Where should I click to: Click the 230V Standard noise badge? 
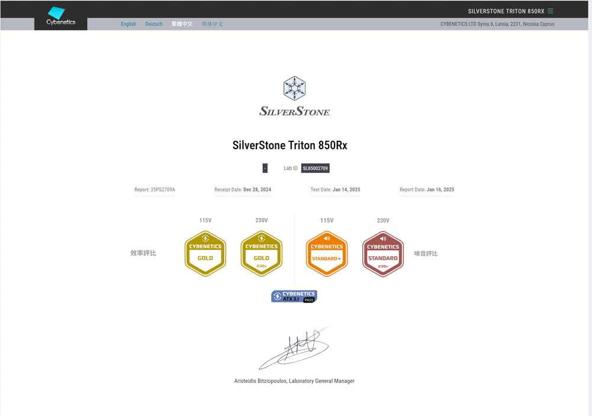[383, 254]
